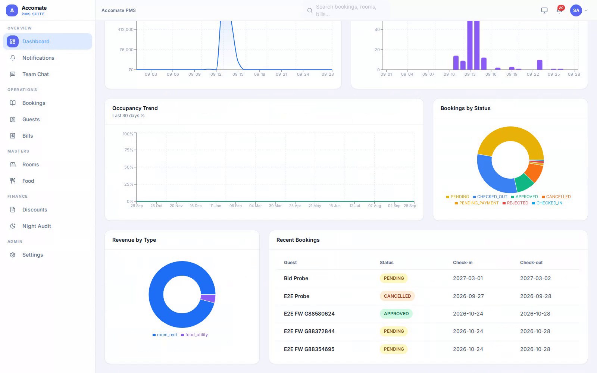Focus the search bookings input field

click(x=346, y=10)
